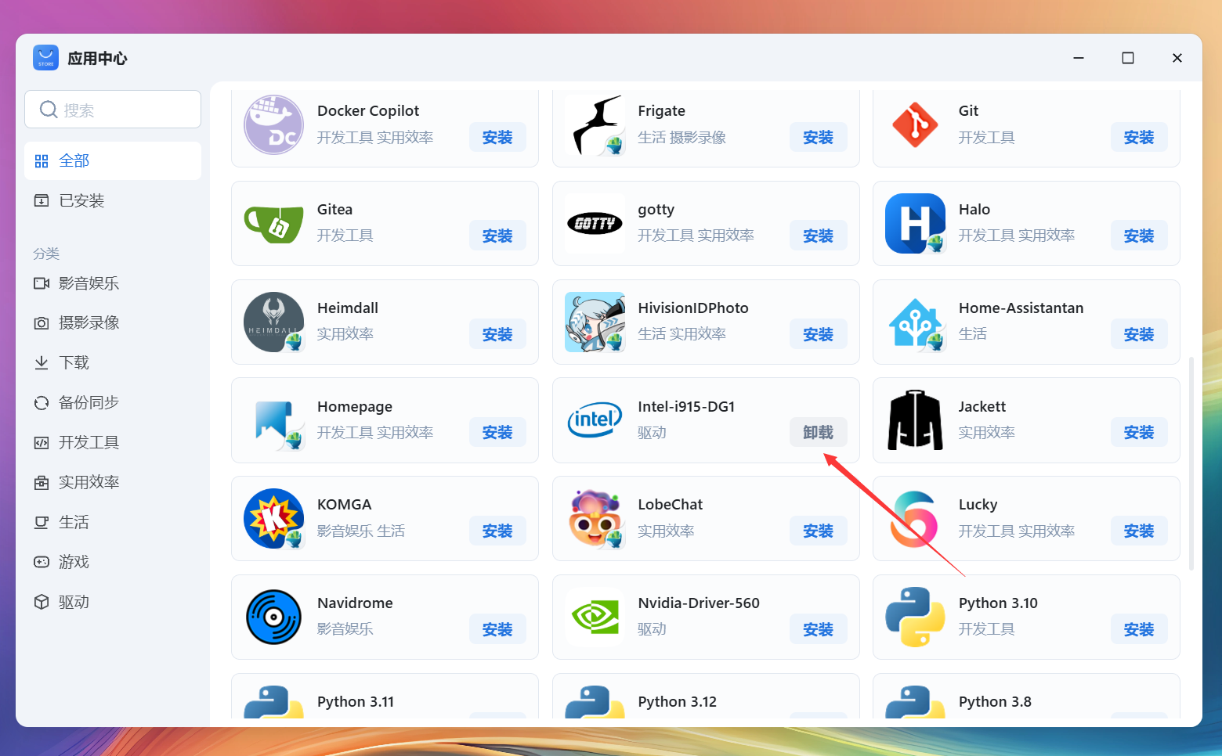1222x756 pixels.
Task: Click 安装 for gotty
Action: pyautogui.click(x=819, y=236)
